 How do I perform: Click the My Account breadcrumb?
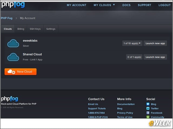click(28, 18)
